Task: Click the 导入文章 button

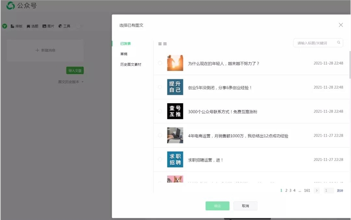Action: [x=75, y=70]
